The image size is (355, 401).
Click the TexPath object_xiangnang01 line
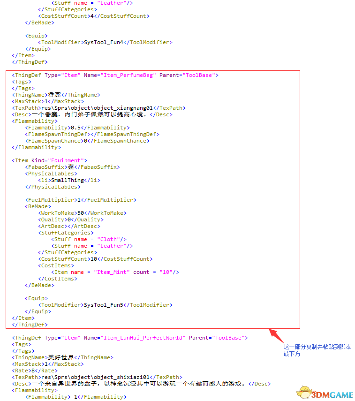99,108
